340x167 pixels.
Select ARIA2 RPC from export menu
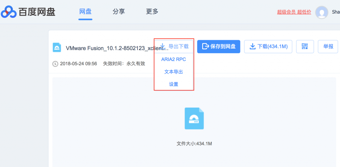click(x=174, y=59)
